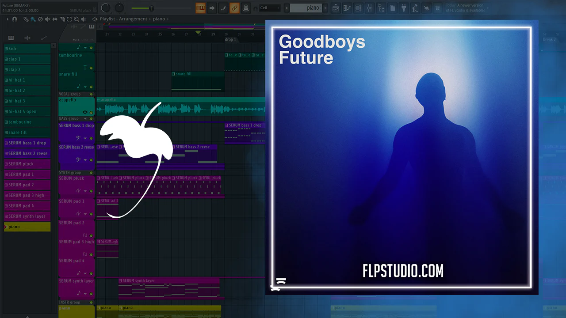
Task: Open SERUM pad 1 track dropdown arrow
Action: (x=85, y=214)
